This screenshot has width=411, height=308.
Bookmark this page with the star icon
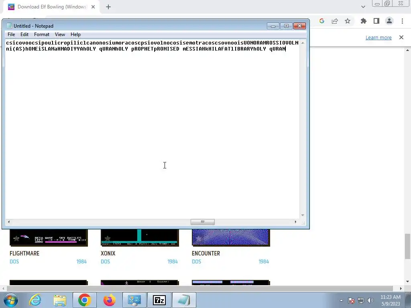[348, 21]
